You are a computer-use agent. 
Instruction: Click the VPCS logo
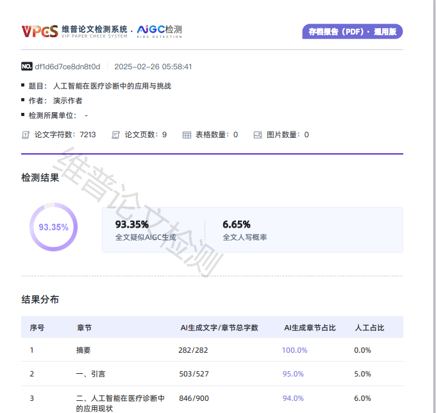coord(40,31)
